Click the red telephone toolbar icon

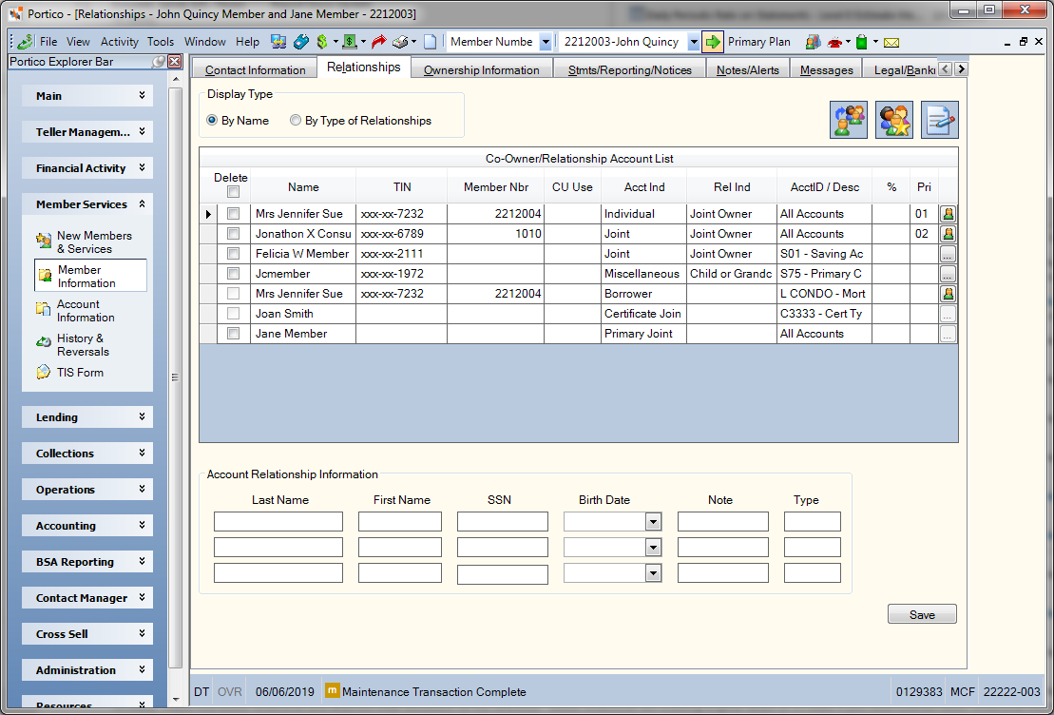point(834,43)
